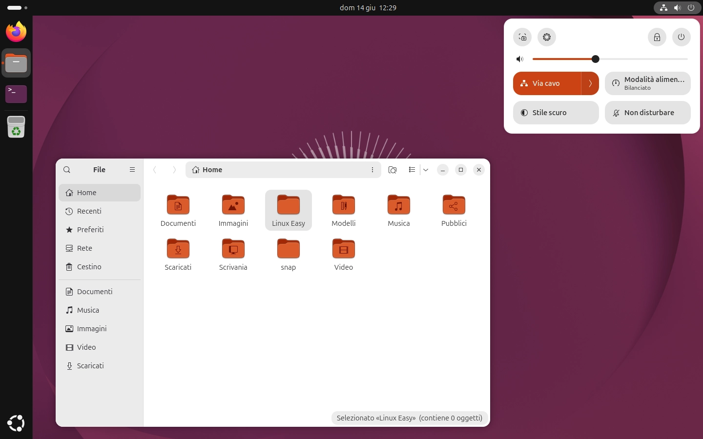Show applications with the Ubuntu logo button
The width and height of the screenshot is (703, 439).
coord(16,423)
